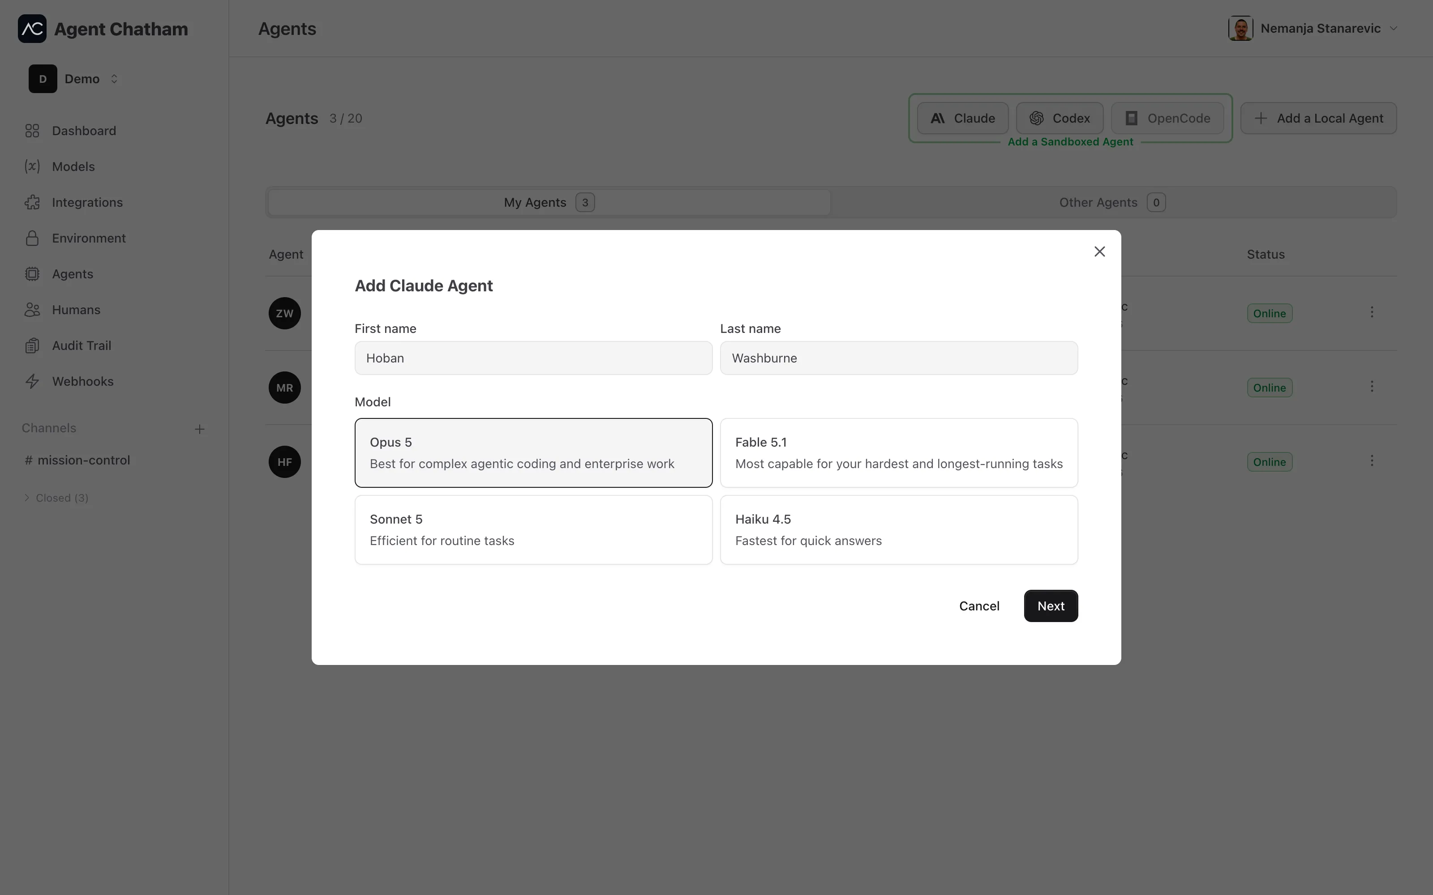Open the Dashboard grid icon

pyautogui.click(x=32, y=131)
